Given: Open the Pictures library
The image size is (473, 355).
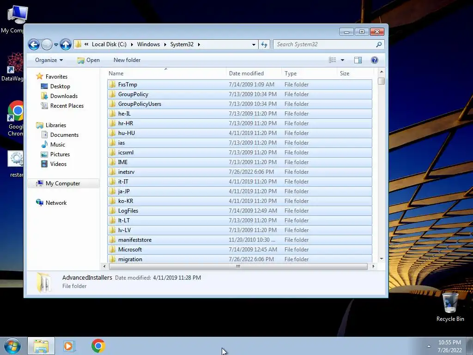Looking at the screenshot, I should pyautogui.click(x=60, y=154).
